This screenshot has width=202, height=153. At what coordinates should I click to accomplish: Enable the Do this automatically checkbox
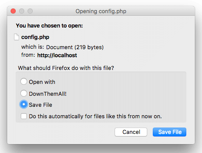[x=24, y=116]
